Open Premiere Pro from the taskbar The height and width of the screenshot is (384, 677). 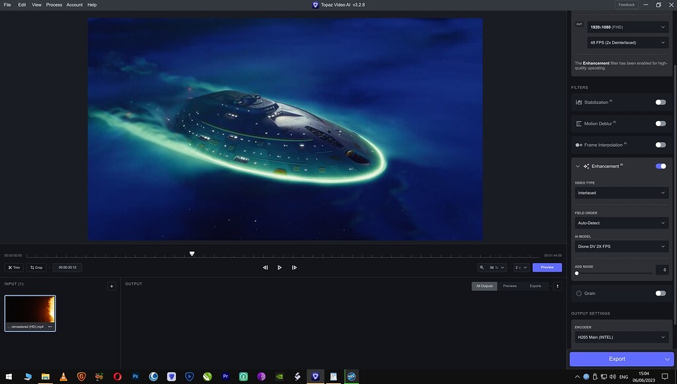coord(225,377)
